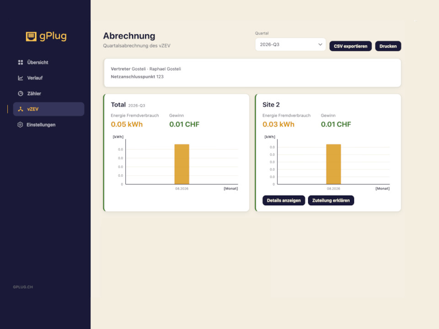Click the Netzanschlusspunkt 123 text
Screen dimensions: 439x329
(x=137, y=77)
